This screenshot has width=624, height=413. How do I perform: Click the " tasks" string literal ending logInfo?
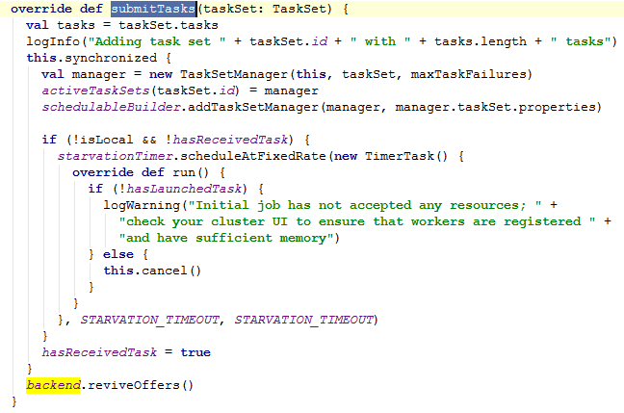[581, 41]
